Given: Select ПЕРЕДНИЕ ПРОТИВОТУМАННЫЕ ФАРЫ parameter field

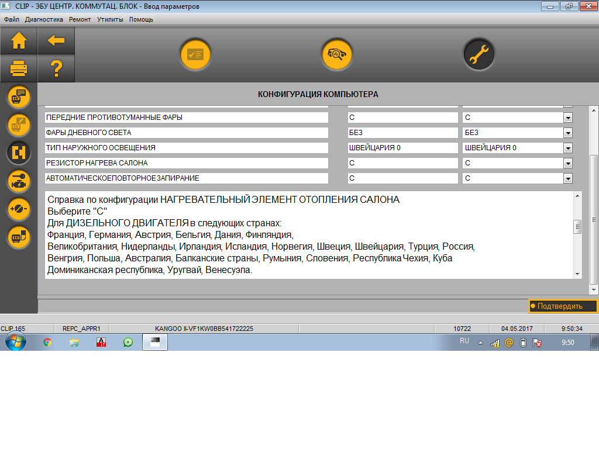Looking at the screenshot, I should (187, 118).
